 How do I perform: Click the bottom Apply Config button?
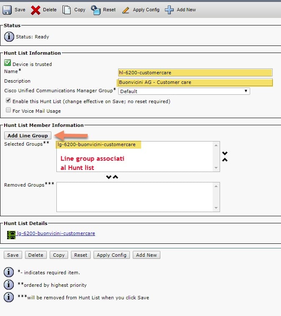click(111, 255)
